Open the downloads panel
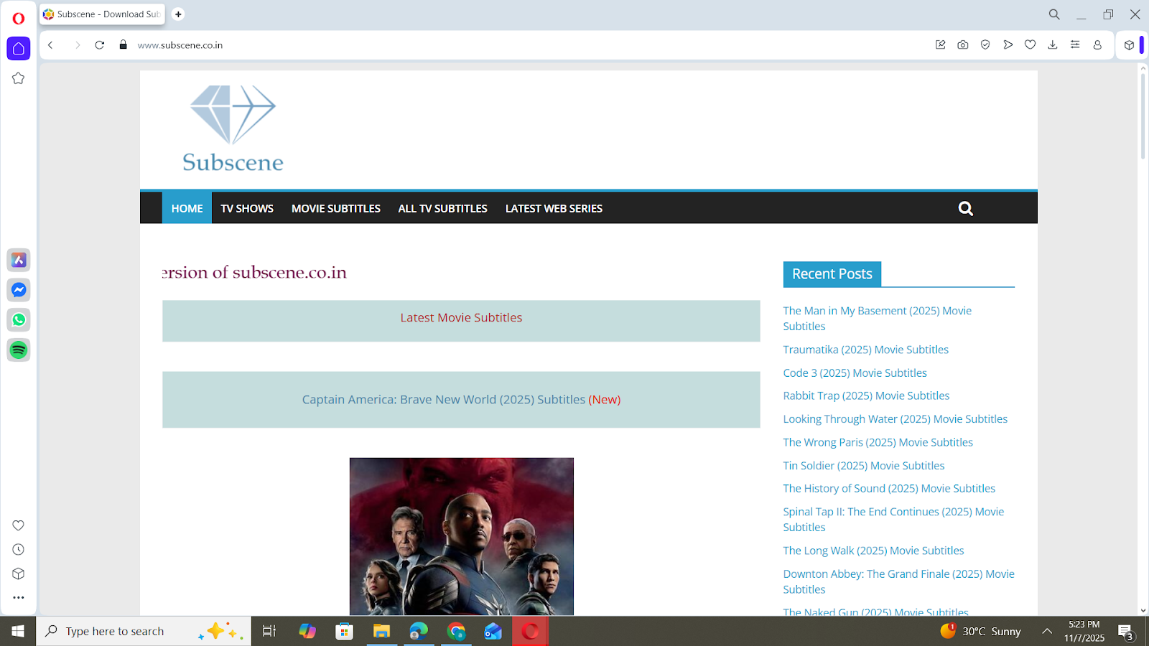The width and height of the screenshot is (1149, 646). point(1053,45)
